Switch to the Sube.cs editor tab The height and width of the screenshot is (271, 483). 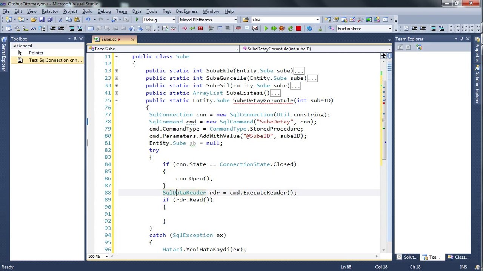point(109,39)
